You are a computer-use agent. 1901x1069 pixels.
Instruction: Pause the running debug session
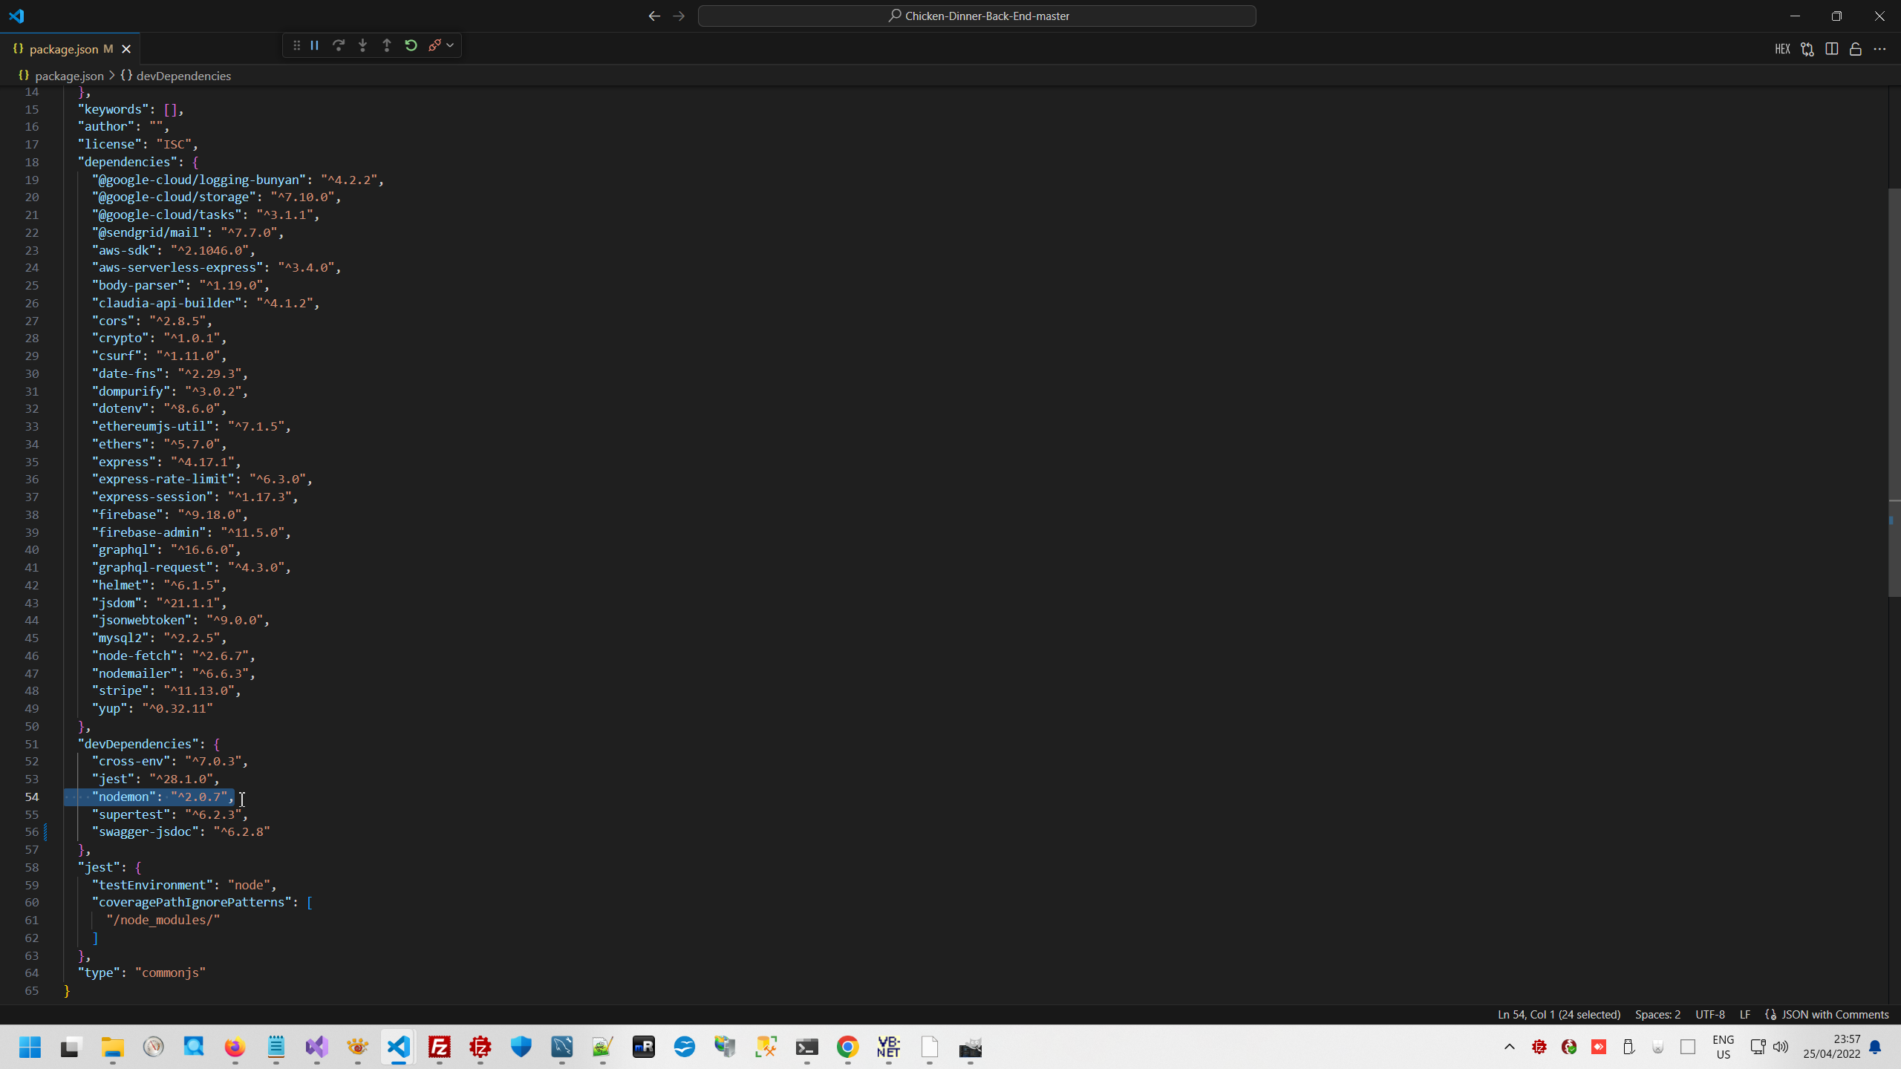(x=315, y=45)
